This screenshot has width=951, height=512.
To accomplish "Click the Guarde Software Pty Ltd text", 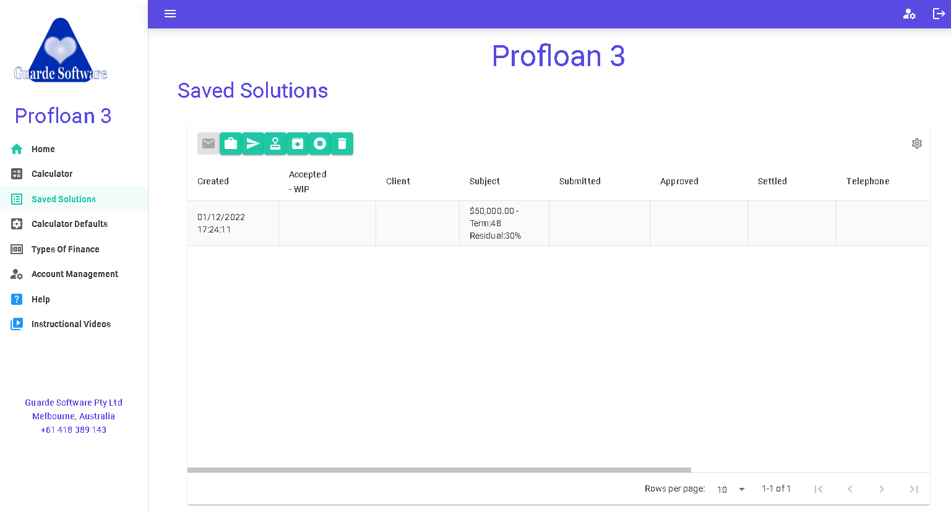I will [x=74, y=403].
